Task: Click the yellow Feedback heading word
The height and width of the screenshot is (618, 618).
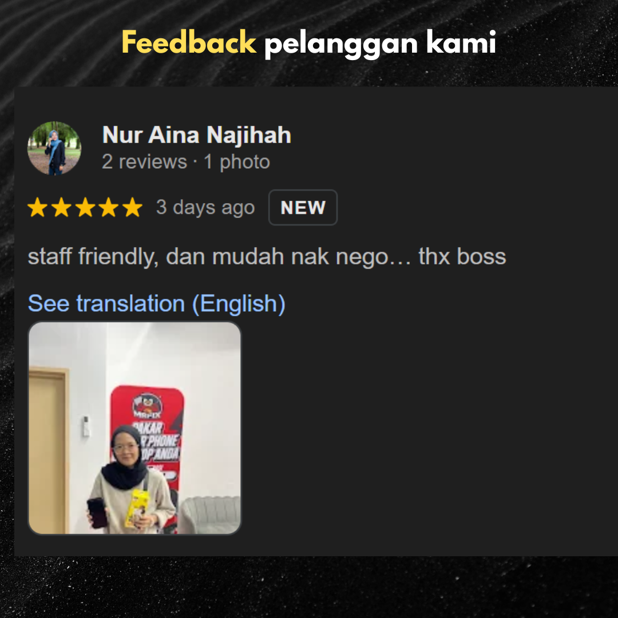Action: tap(189, 42)
